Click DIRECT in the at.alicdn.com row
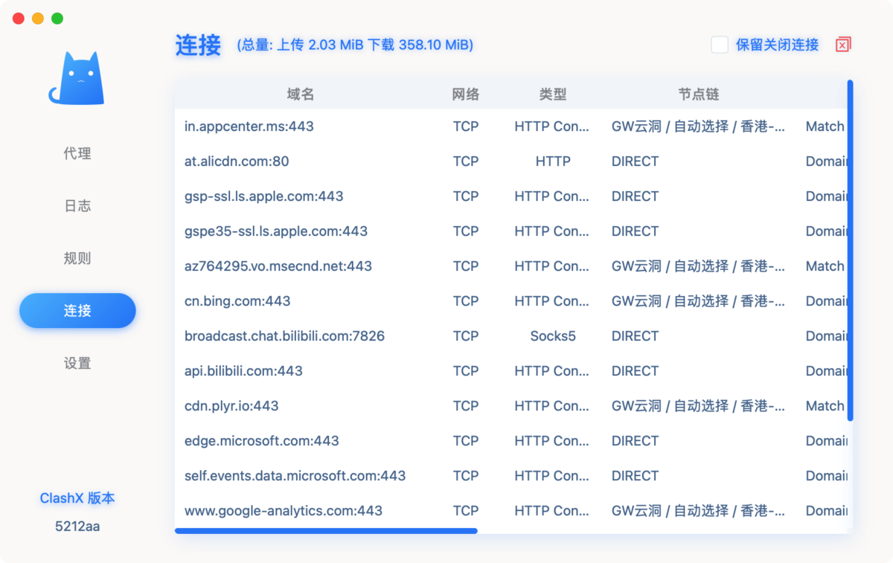 pos(635,161)
